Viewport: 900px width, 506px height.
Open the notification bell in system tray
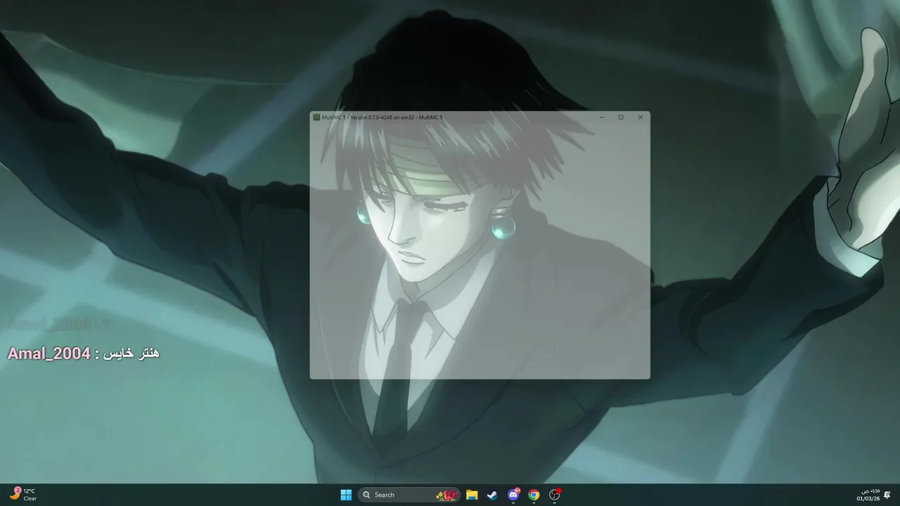pyautogui.click(x=887, y=495)
